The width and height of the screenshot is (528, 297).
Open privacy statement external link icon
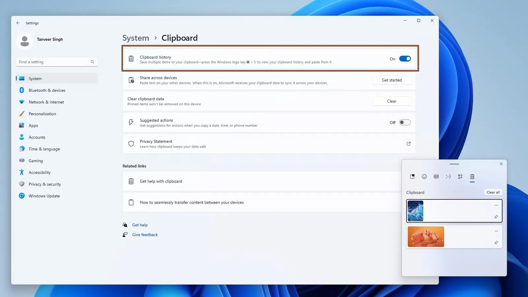coord(409,144)
